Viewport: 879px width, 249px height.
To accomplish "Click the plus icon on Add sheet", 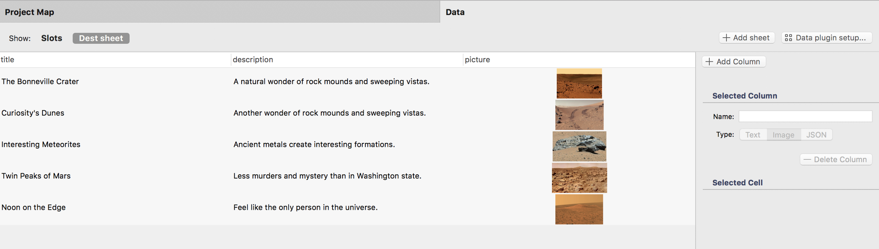I will click(x=726, y=38).
